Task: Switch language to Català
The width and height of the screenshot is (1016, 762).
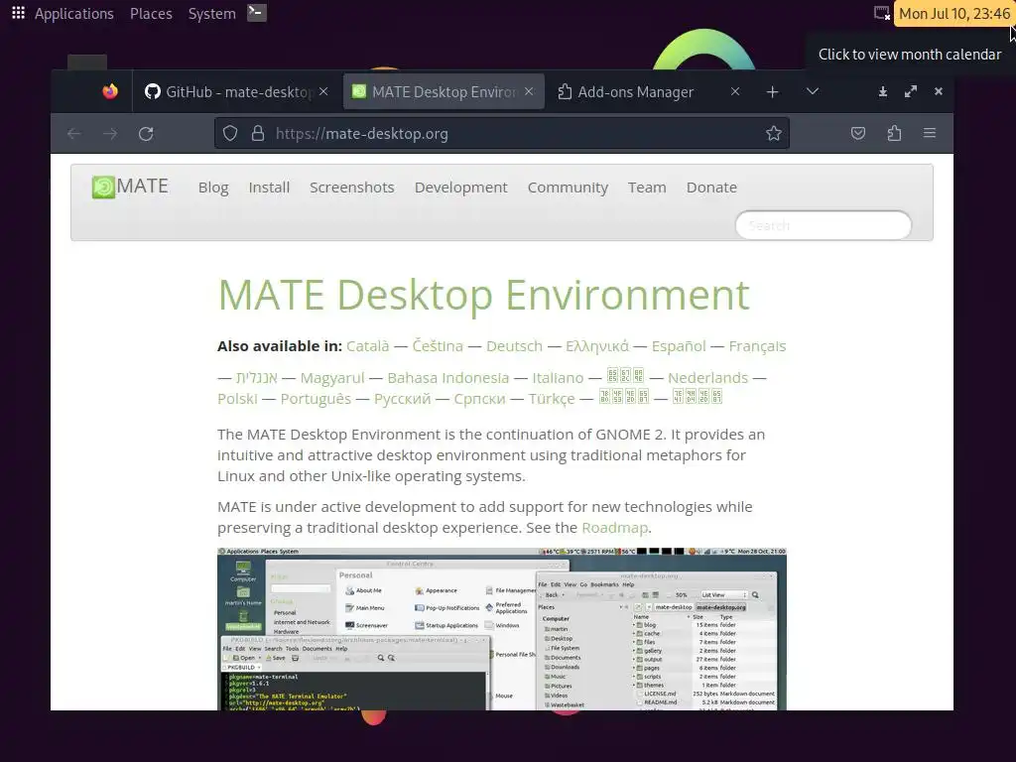Action: pos(367,346)
